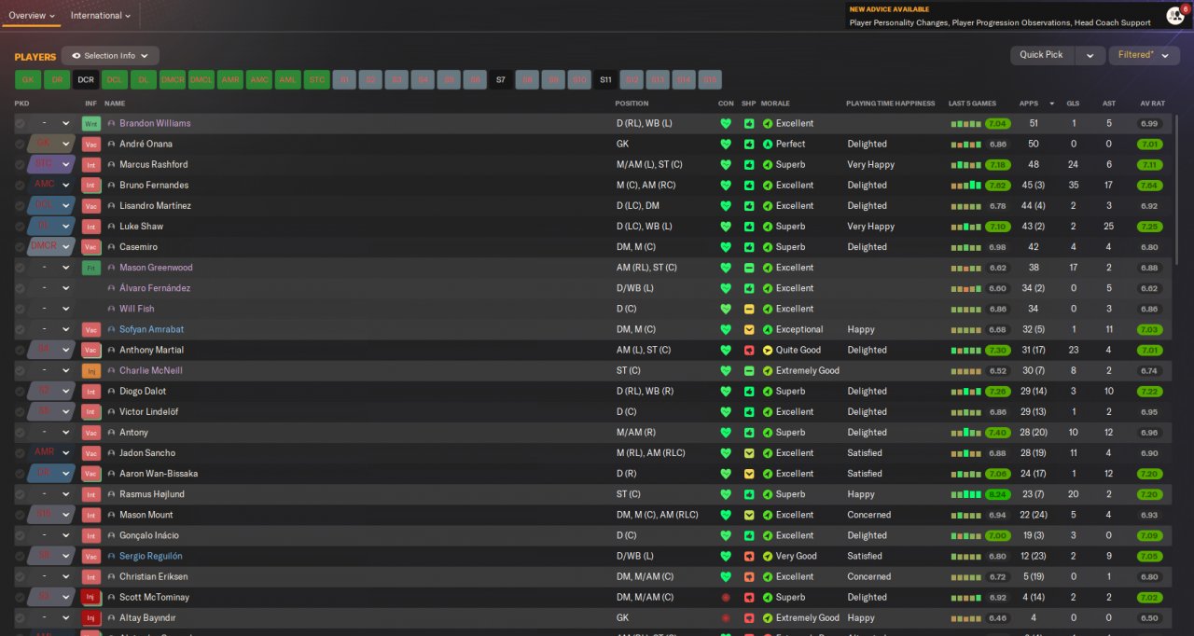Click the morale icon next to Perfect for Onana
The image size is (1194, 636).
tap(768, 145)
